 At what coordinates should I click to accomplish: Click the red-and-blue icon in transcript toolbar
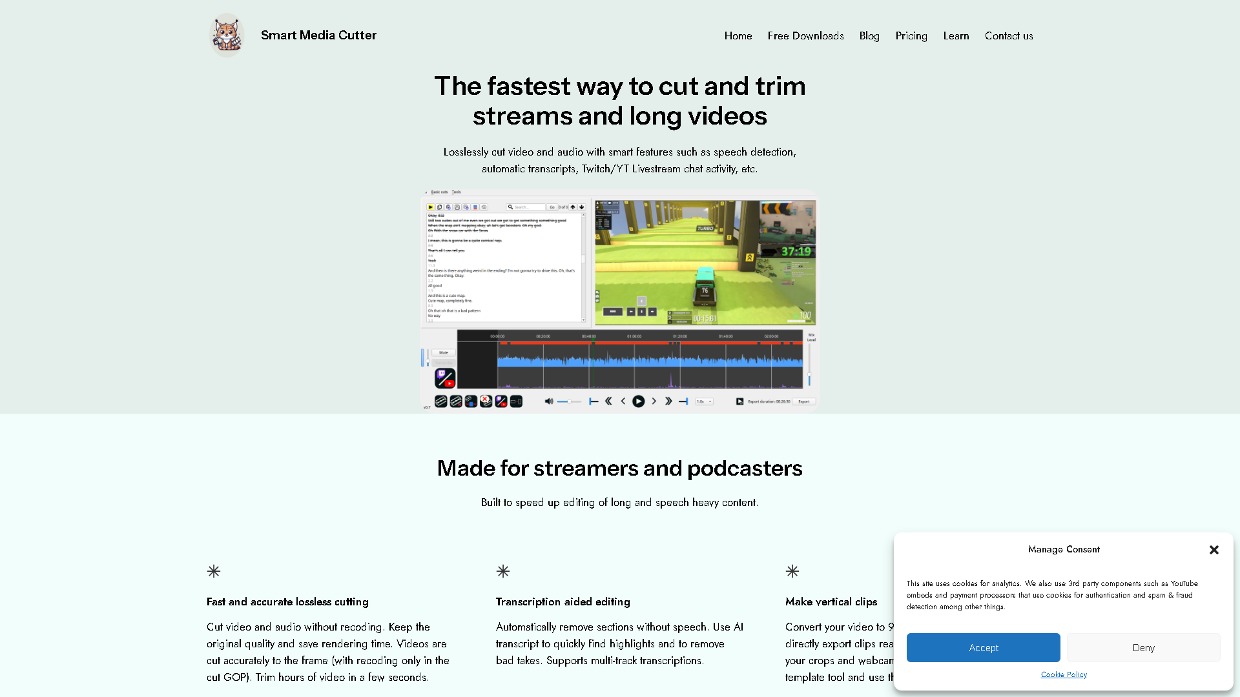(x=475, y=207)
